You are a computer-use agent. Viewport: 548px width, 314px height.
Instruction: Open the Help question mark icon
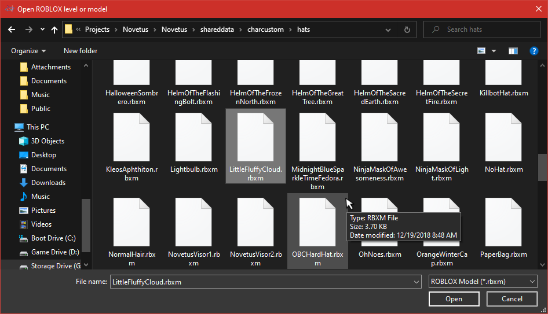534,51
